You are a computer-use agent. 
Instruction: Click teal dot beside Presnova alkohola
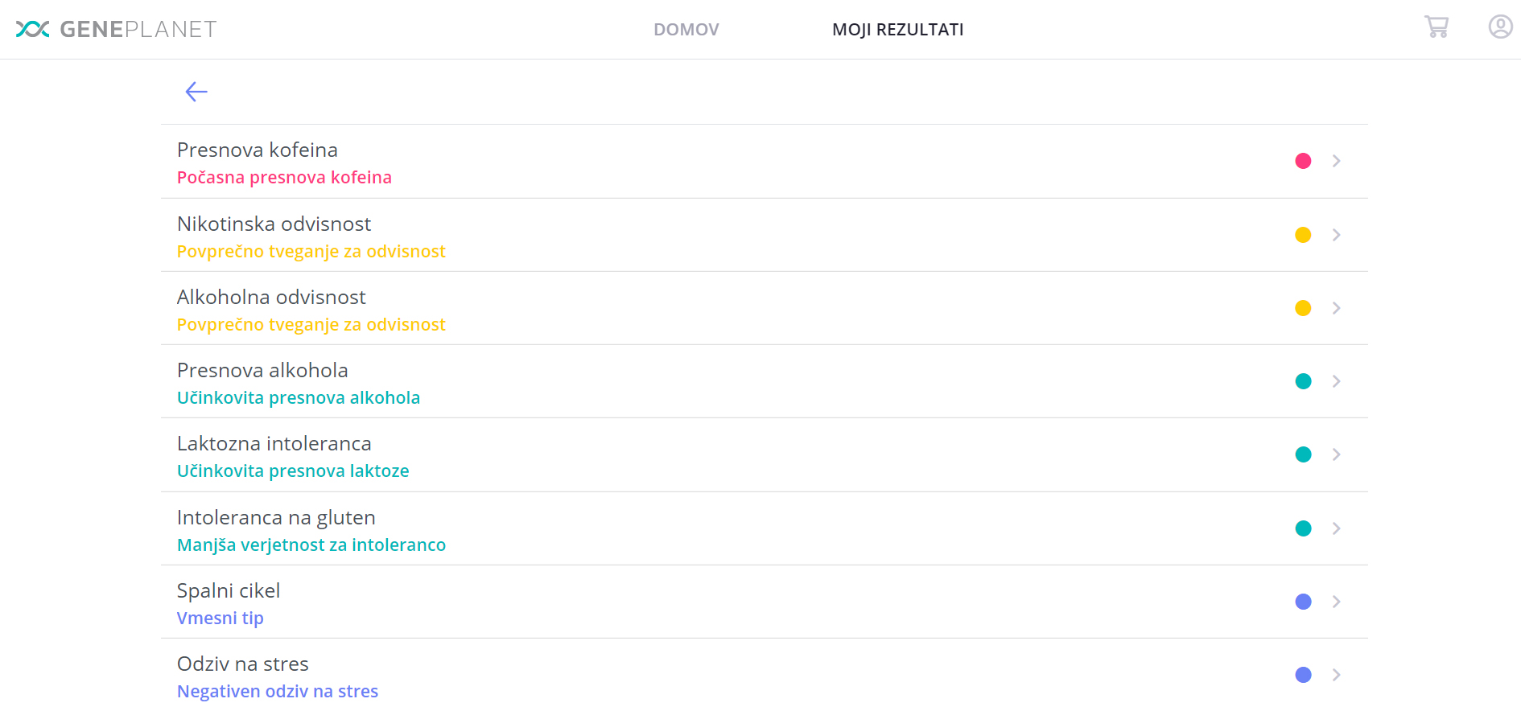click(x=1303, y=381)
